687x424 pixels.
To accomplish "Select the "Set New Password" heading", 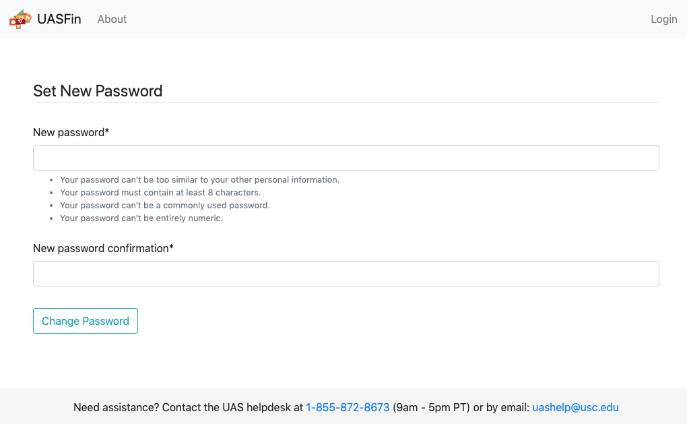I will point(98,91).
